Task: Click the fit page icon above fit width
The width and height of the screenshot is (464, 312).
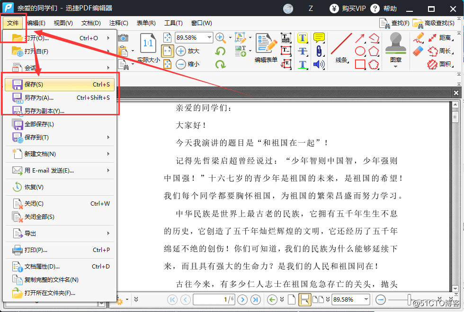Action: (x=168, y=37)
